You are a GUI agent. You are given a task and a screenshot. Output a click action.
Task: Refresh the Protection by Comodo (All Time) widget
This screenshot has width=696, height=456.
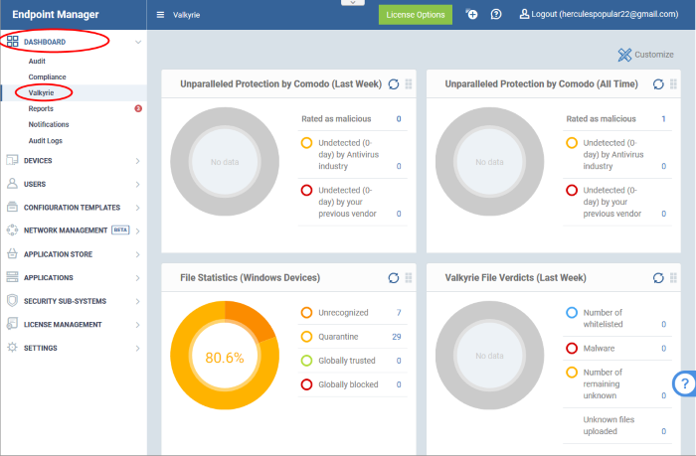coord(658,83)
